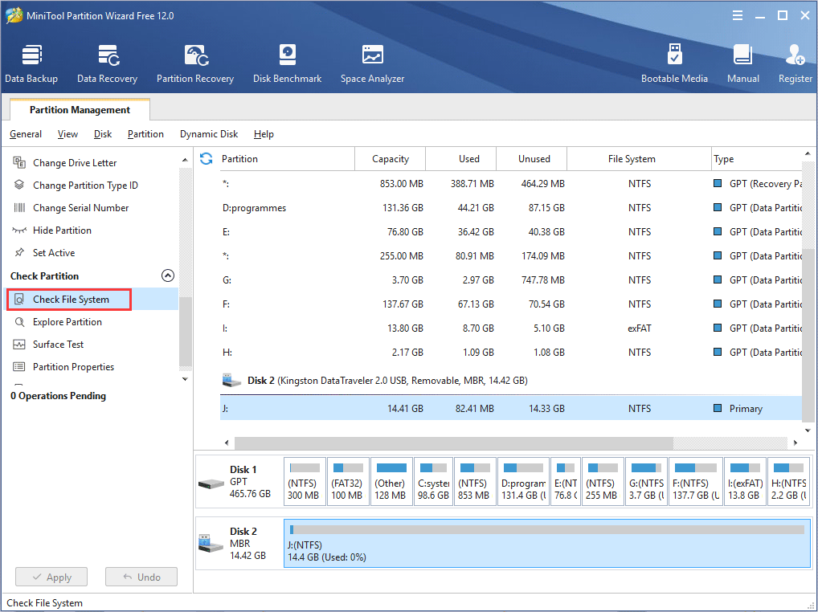Click the Disk 2 Kingston drive icon in the list

231,380
